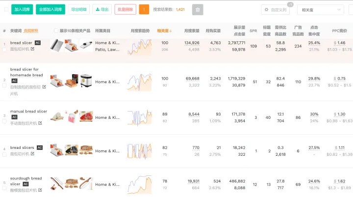The image size is (353, 198).
Task: Open trend chart for sourdough bread slicer
Action: [x=140, y=184]
